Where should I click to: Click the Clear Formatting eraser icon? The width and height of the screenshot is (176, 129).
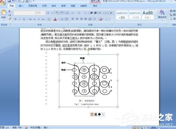pyautogui.click(x=57, y=13)
